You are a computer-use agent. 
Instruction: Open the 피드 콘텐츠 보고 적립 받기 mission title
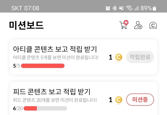coord(52,92)
